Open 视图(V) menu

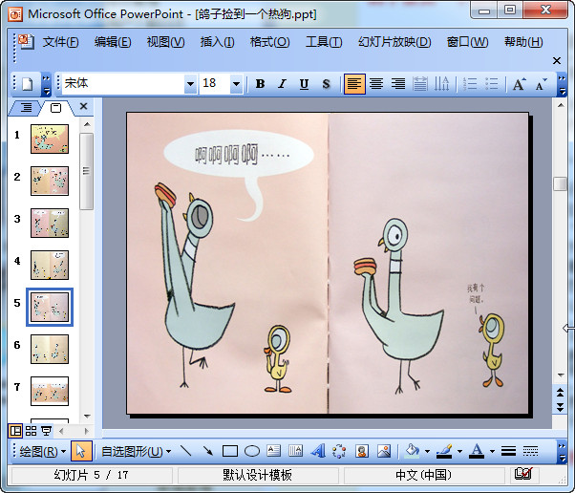(x=165, y=42)
